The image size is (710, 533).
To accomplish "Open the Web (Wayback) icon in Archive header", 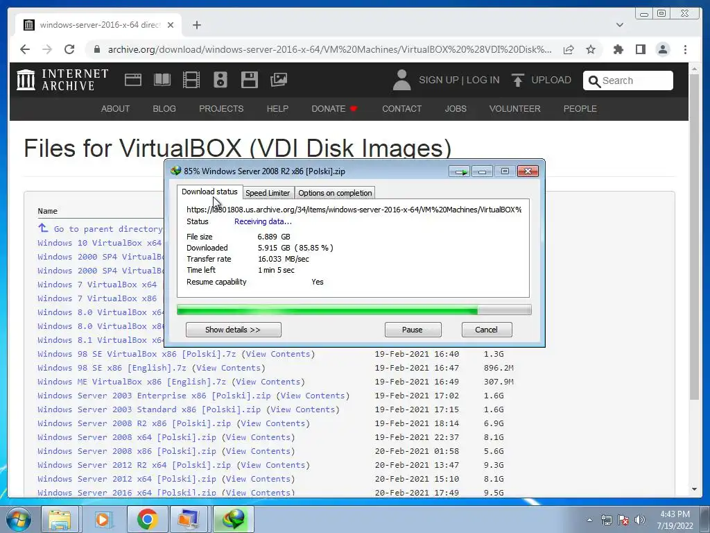I will point(133,81).
